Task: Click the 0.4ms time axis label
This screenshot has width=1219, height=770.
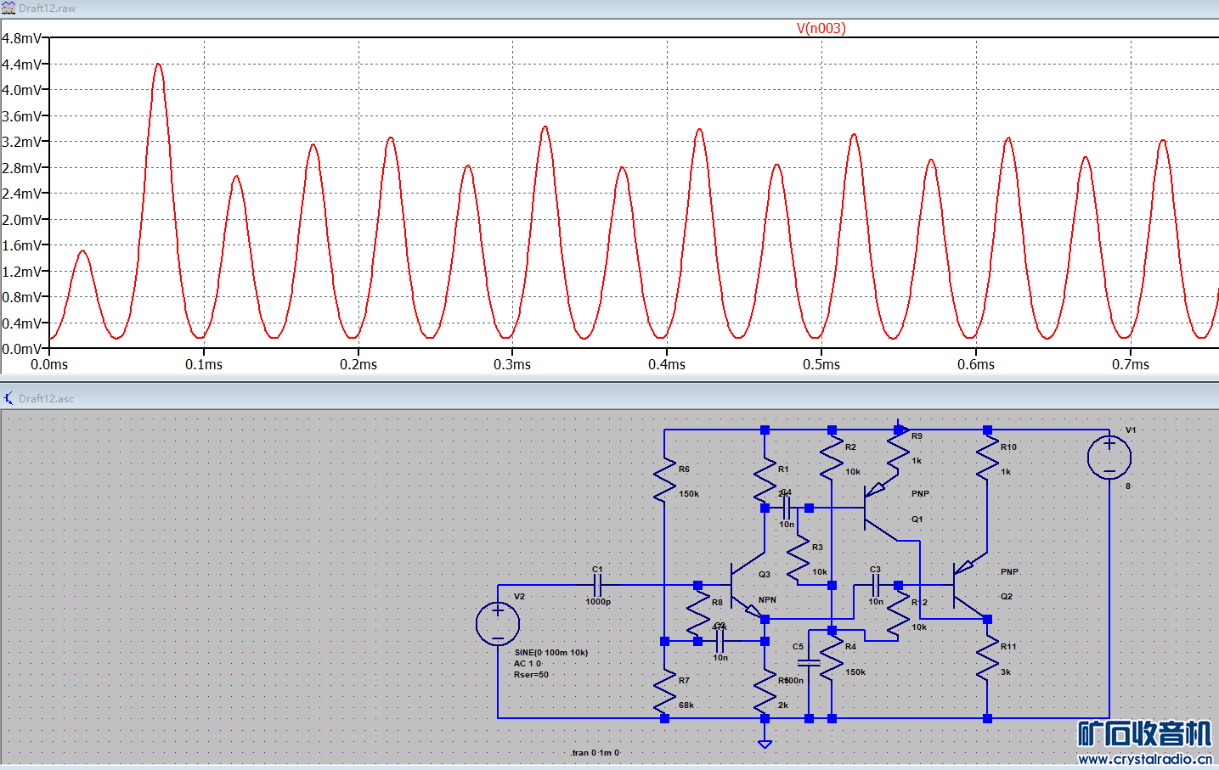Action: pyautogui.click(x=667, y=364)
